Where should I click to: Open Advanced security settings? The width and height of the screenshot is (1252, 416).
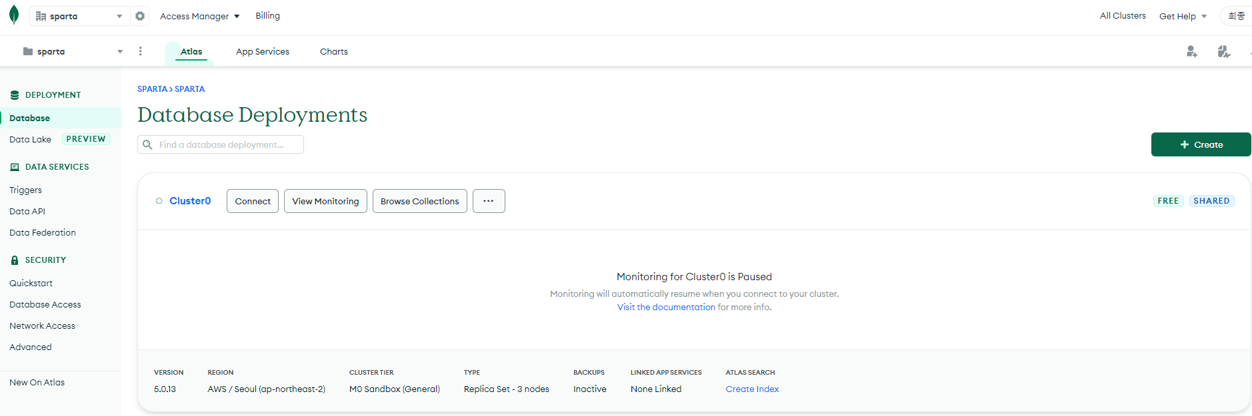(x=31, y=347)
